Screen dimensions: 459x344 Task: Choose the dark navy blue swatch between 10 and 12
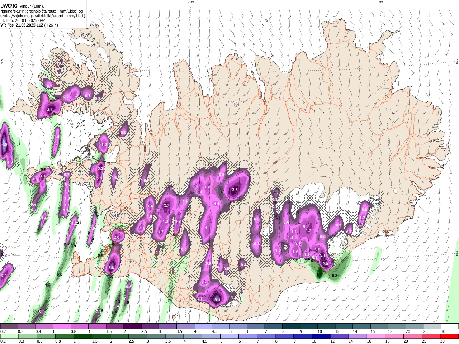tap(320, 336)
